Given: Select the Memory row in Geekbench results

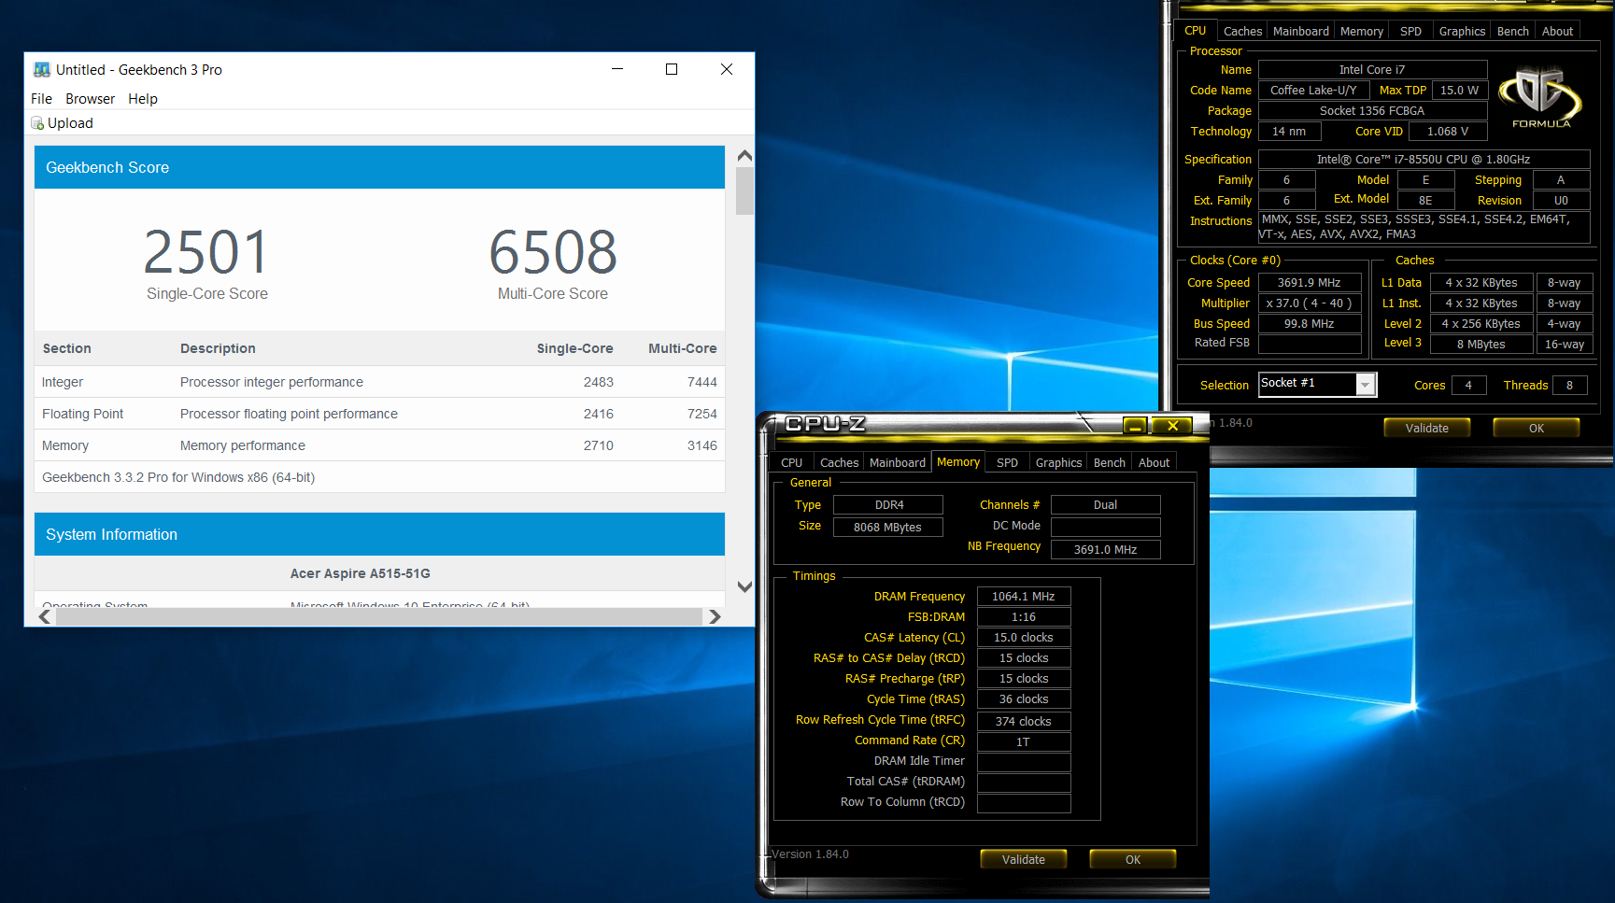Looking at the screenshot, I should click(x=379, y=445).
